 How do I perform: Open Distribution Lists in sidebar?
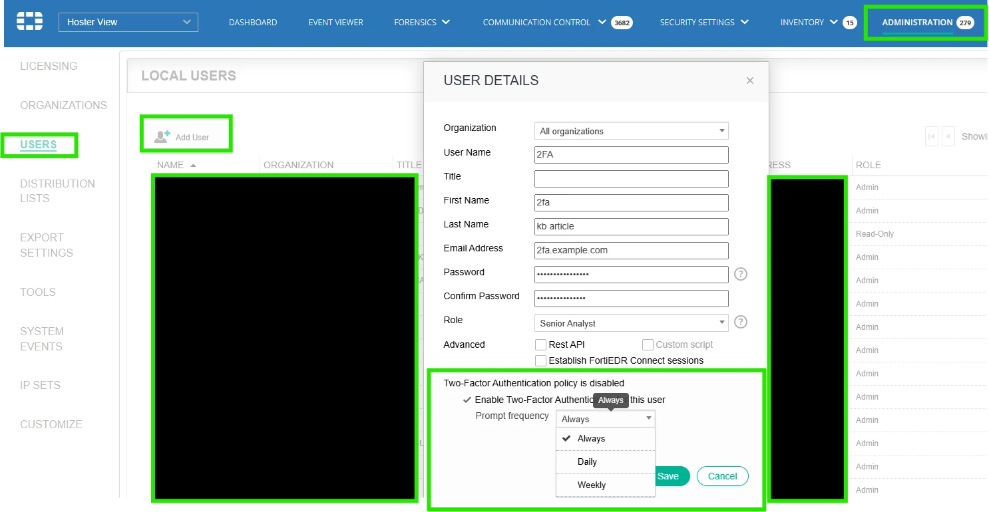57,191
